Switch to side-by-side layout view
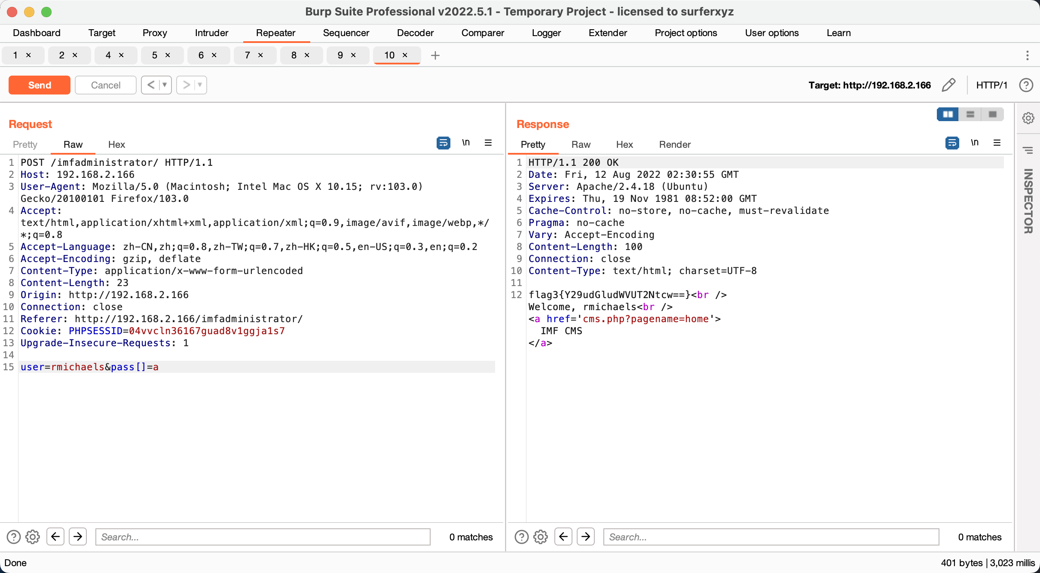 948,114
